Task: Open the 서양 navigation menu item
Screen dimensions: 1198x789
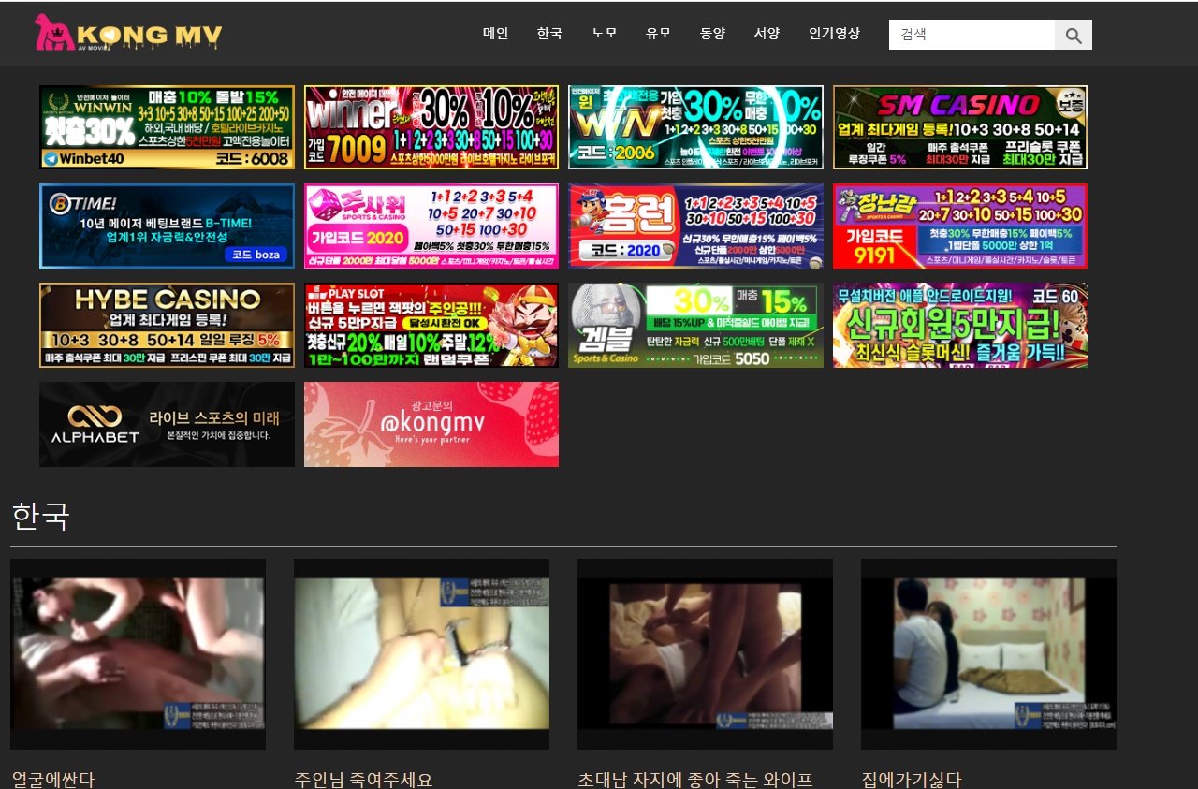Action: [x=767, y=34]
